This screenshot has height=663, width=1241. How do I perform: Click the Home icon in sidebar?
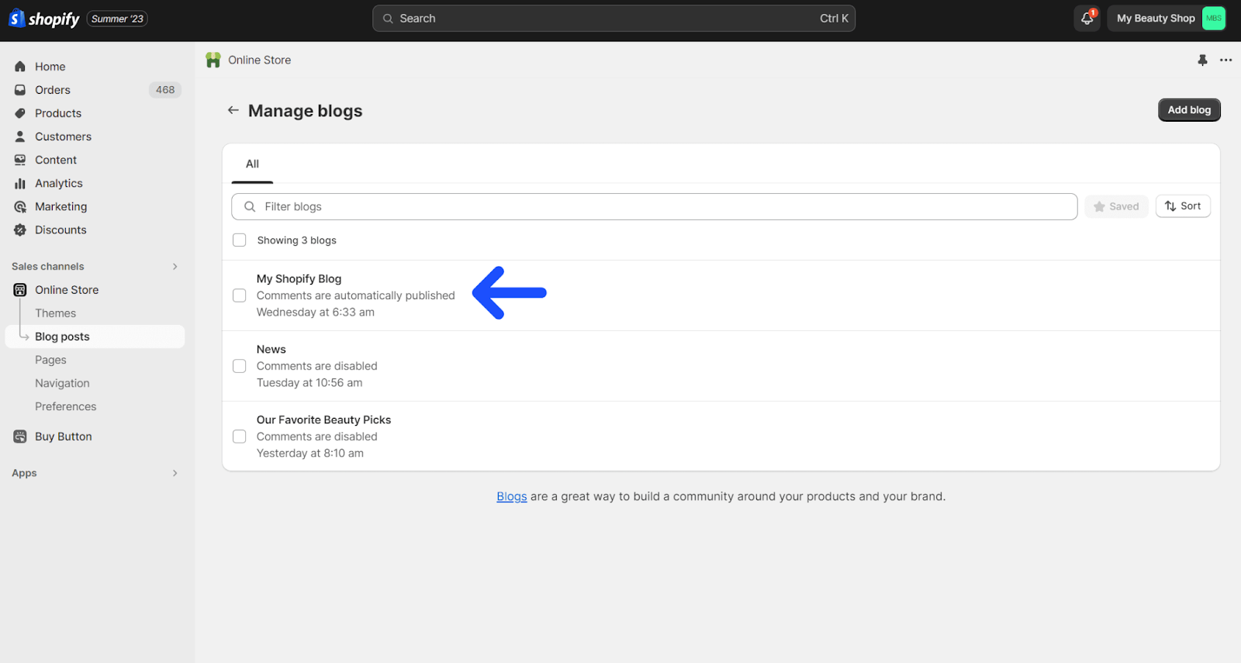click(20, 67)
